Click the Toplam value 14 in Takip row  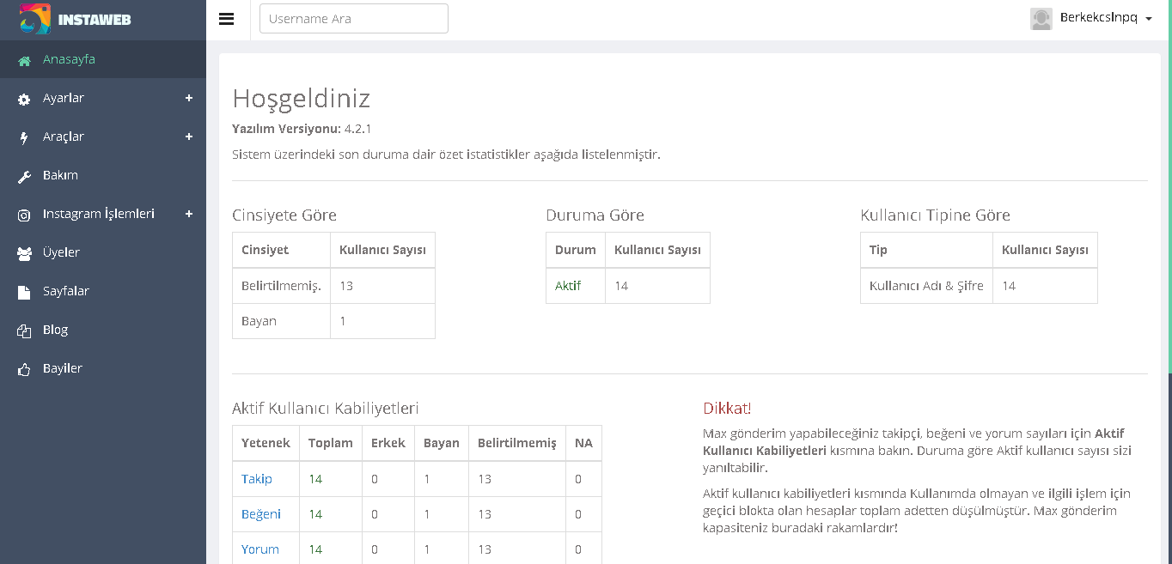pyautogui.click(x=315, y=479)
